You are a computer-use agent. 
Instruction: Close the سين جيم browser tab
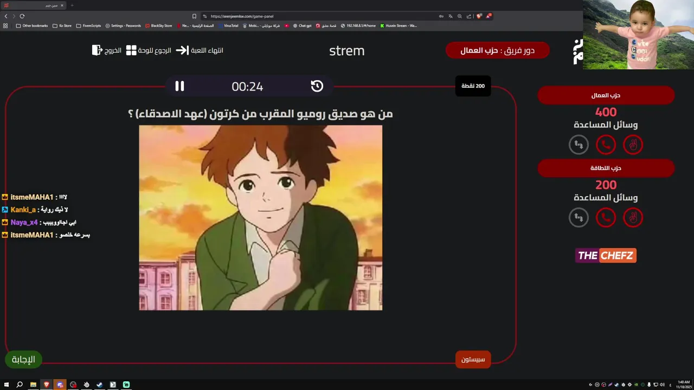[x=62, y=5]
